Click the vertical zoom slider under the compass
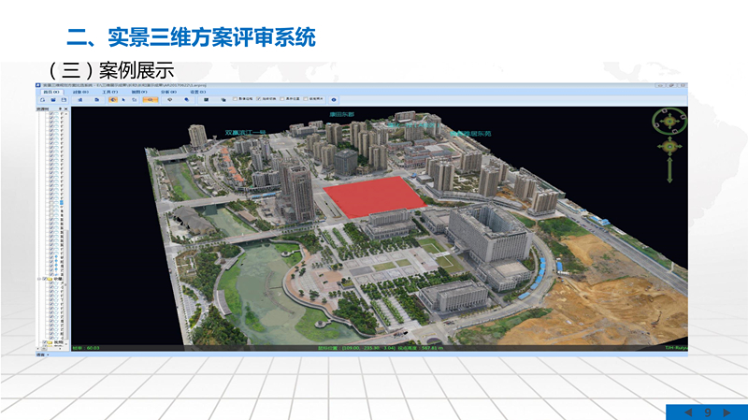The width and height of the screenshot is (748, 420). coord(669,169)
